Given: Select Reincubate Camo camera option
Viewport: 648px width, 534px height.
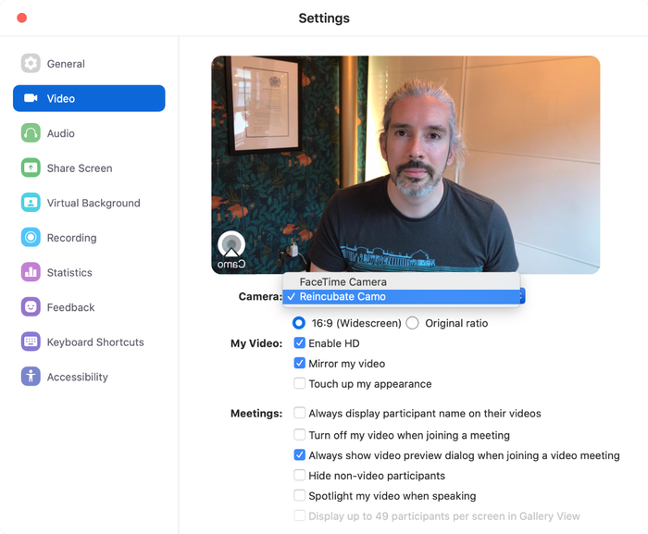Looking at the screenshot, I should point(401,296).
